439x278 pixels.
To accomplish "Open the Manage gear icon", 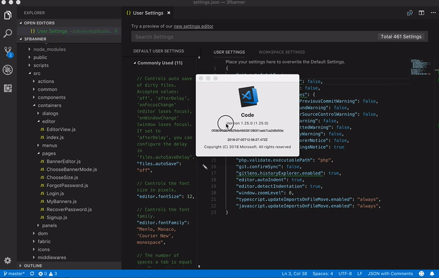I will click(x=7, y=261).
